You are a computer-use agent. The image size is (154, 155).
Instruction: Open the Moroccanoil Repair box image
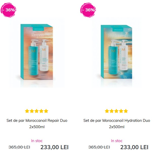pos(37,52)
